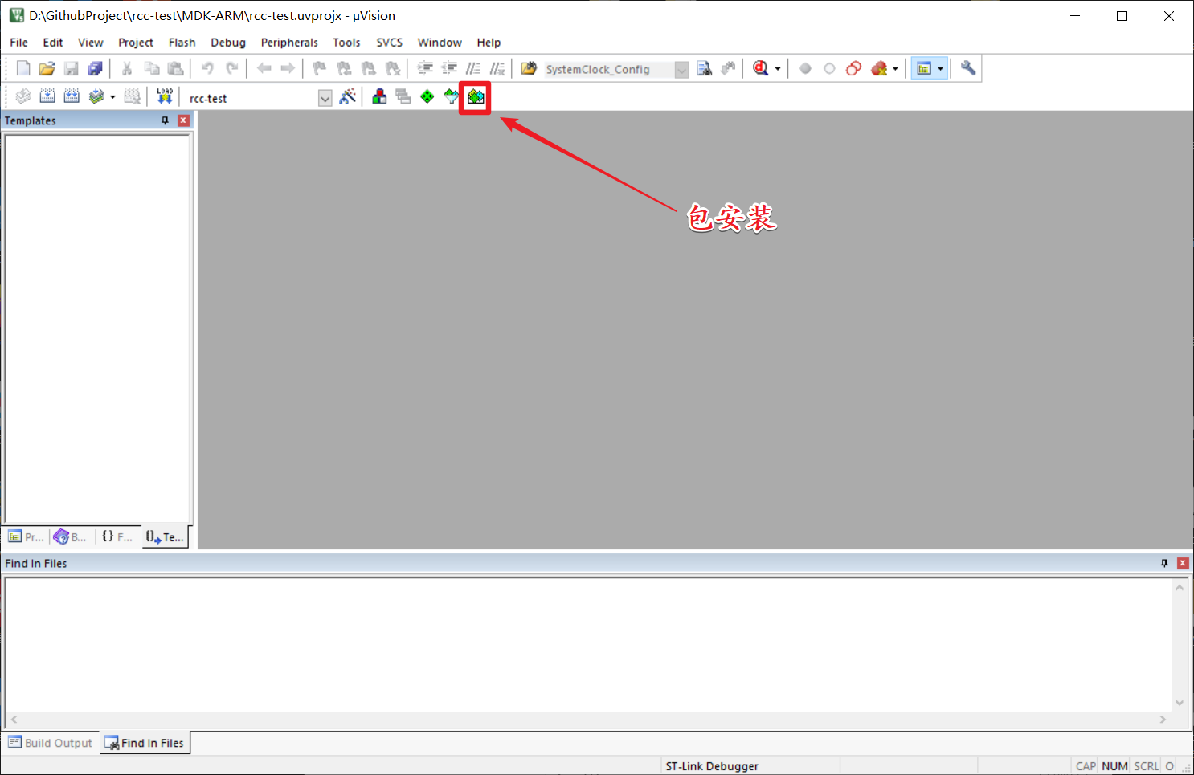This screenshot has width=1194, height=775.
Task: Navigate backwards with the left arrow icon
Action: [x=264, y=69]
